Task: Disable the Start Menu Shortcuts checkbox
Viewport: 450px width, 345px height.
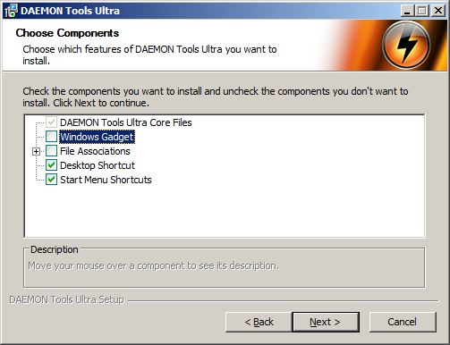Action: [51, 180]
